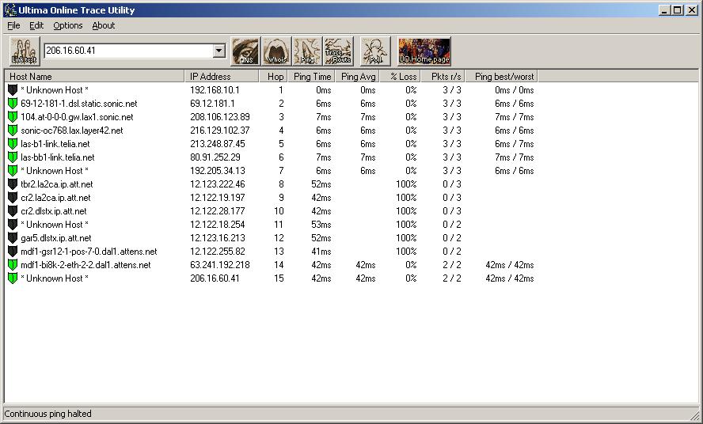Click IP address 213.248.87.45
703x424 pixels.
point(218,144)
